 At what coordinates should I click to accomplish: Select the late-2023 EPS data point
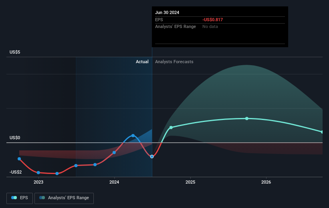(x=95, y=165)
